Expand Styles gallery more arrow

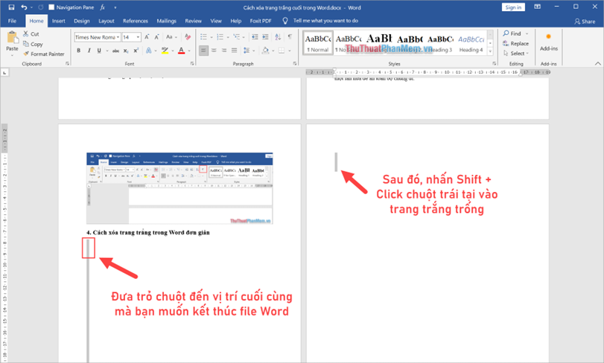(x=490, y=51)
